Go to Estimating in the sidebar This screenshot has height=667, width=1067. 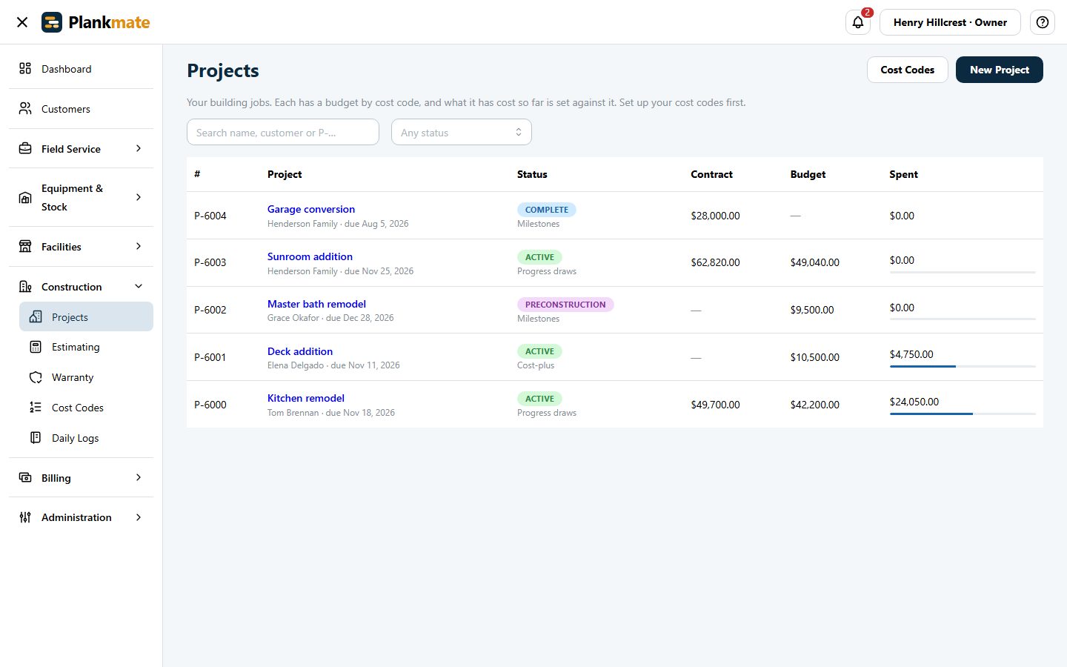(x=86, y=347)
